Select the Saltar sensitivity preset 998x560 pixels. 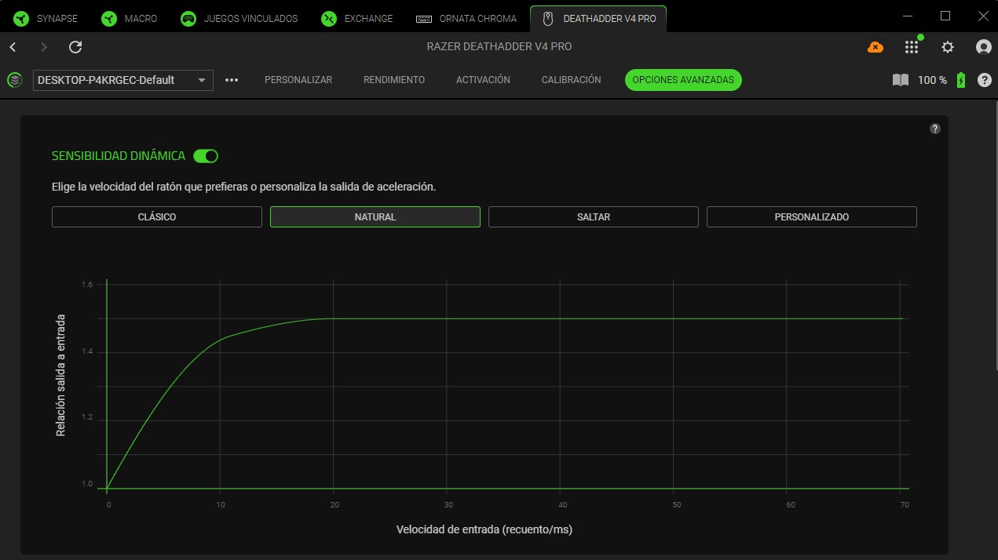pos(593,217)
